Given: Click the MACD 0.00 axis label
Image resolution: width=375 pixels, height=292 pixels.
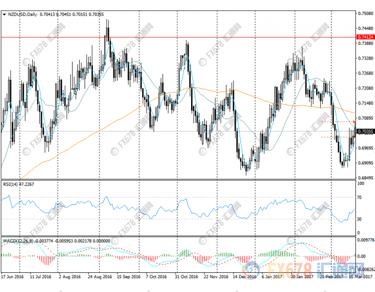Looking at the screenshot, I should (x=361, y=256).
